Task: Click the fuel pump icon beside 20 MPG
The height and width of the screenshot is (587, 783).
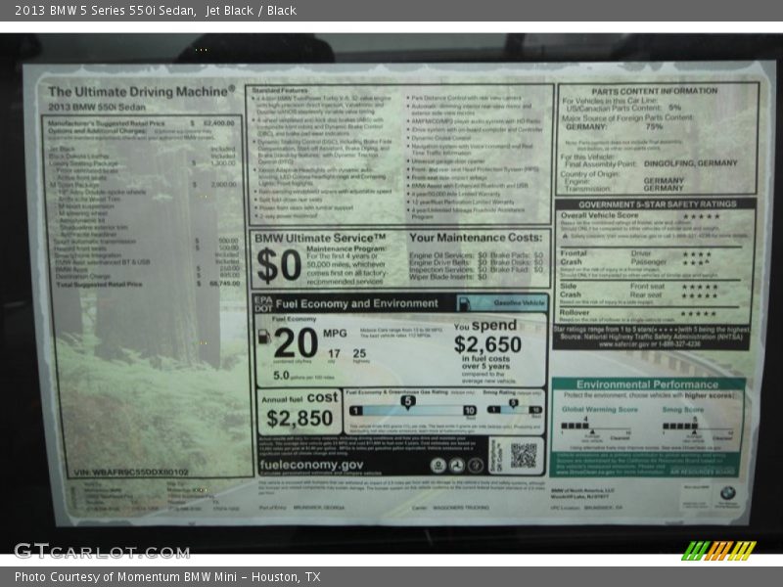Action: point(263,337)
